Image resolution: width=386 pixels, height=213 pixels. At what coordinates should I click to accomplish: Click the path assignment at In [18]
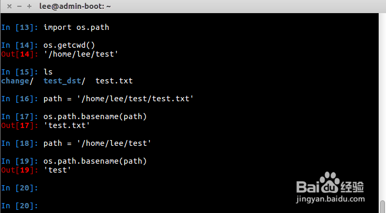click(x=96, y=143)
